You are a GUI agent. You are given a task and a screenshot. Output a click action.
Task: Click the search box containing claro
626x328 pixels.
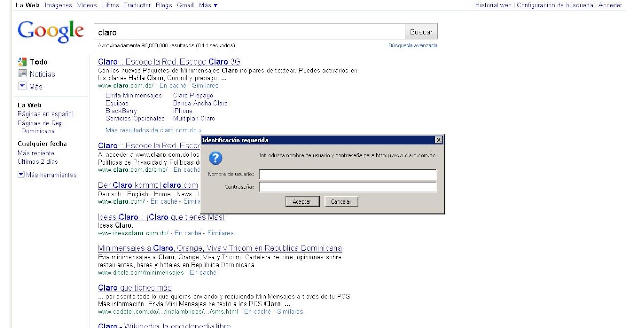coord(249,32)
